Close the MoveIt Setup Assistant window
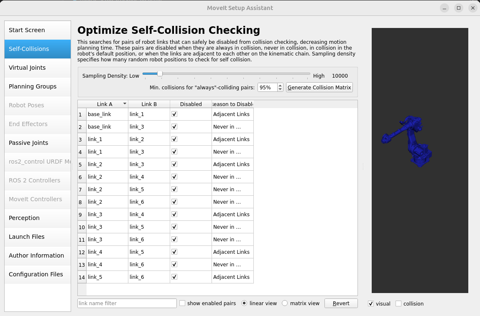 click(472, 8)
